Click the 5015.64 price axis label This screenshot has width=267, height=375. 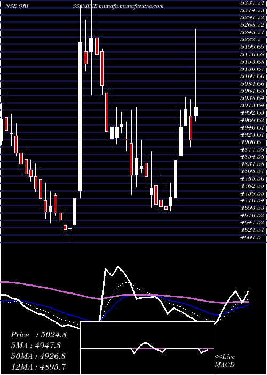point(252,106)
